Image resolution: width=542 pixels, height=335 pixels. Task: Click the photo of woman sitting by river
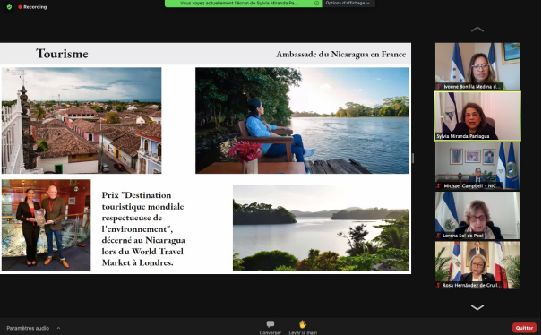(302, 120)
